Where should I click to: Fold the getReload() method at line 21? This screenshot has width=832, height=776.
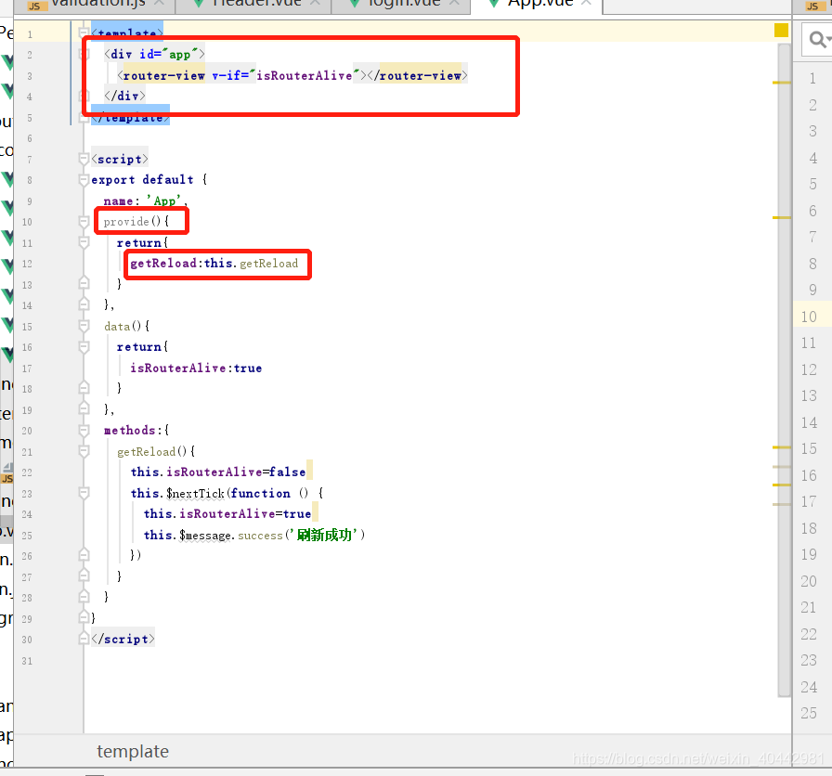tap(84, 451)
